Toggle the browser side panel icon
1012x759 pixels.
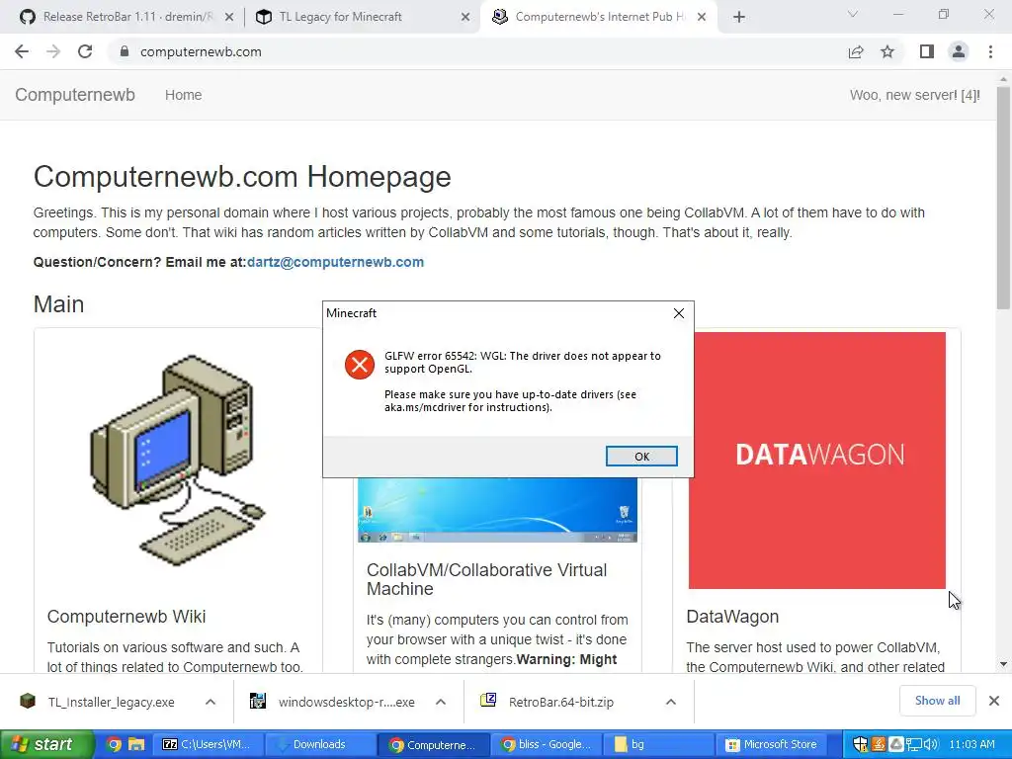tap(927, 51)
